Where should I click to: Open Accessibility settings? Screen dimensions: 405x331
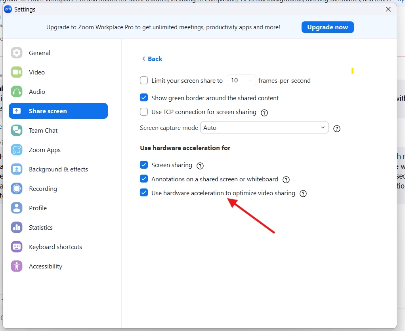(58, 266)
